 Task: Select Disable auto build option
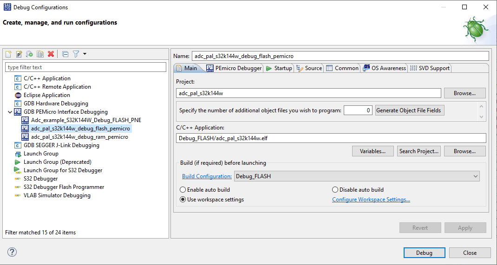pos(335,190)
